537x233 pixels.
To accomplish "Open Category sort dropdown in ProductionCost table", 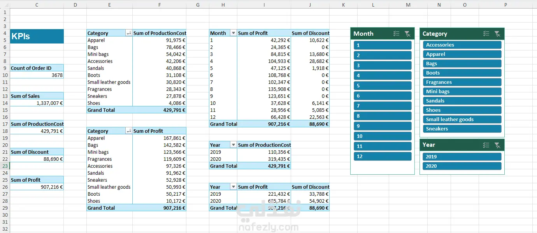I will pos(129,33).
